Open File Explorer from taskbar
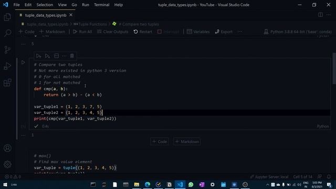Viewport: 336px width, 189px height. coord(136,184)
